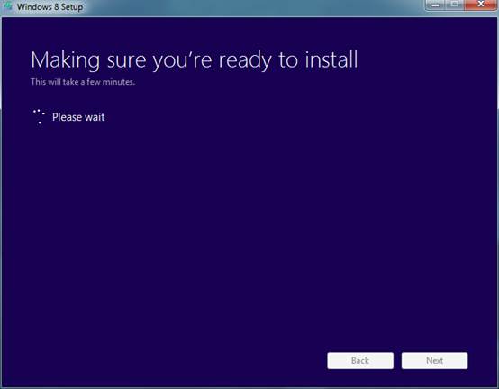Click the word 'Making' in the heading
This screenshot has height=389, width=499.
(65, 60)
